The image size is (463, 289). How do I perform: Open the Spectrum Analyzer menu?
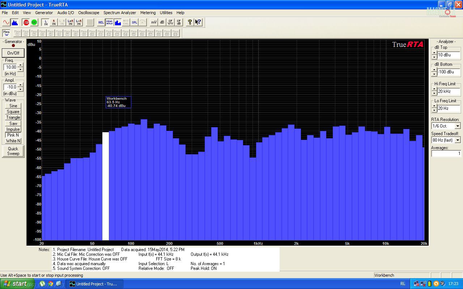point(120,13)
